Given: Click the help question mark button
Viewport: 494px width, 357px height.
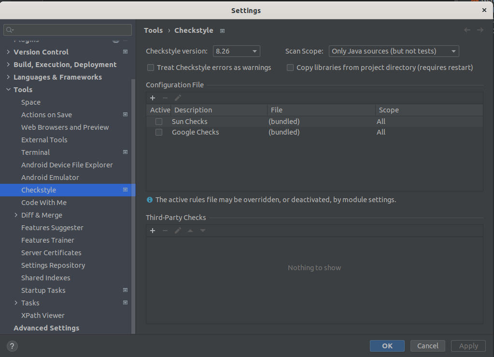Looking at the screenshot, I should tap(12, 346).
